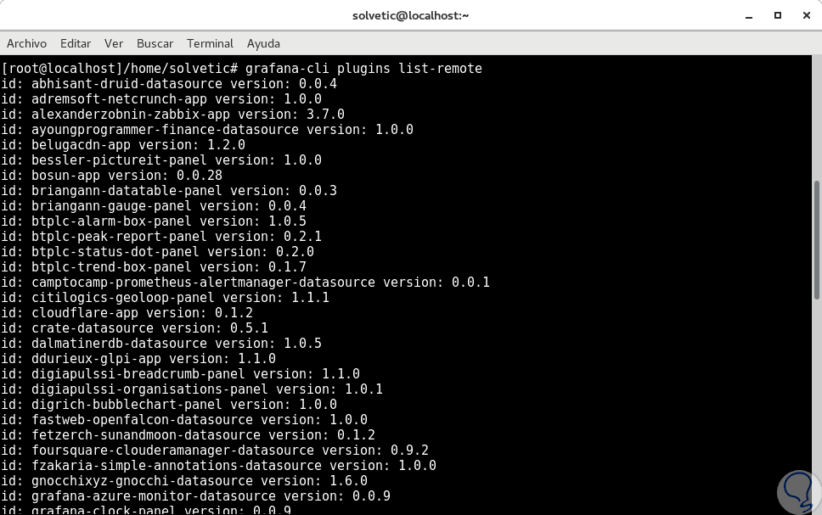This screenshot has height=515, width=822.
Task: Click the grafana-cli plugins list-remote command line
Action: (x=242, y=69)
